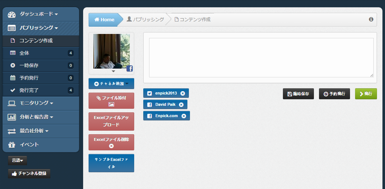Click the image icon on ファイル添付 button
This screenshot has height=189, width=385.
(111, 104)
